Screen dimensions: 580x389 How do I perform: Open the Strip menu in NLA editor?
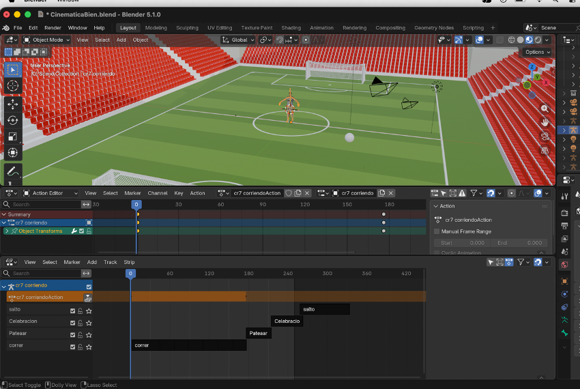click(x=129, y=262)
